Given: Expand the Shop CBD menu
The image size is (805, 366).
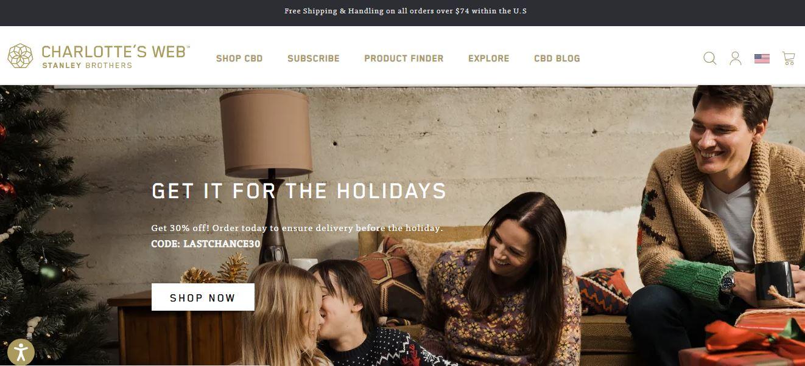Looking at the screenshot, I should (239, 58).
